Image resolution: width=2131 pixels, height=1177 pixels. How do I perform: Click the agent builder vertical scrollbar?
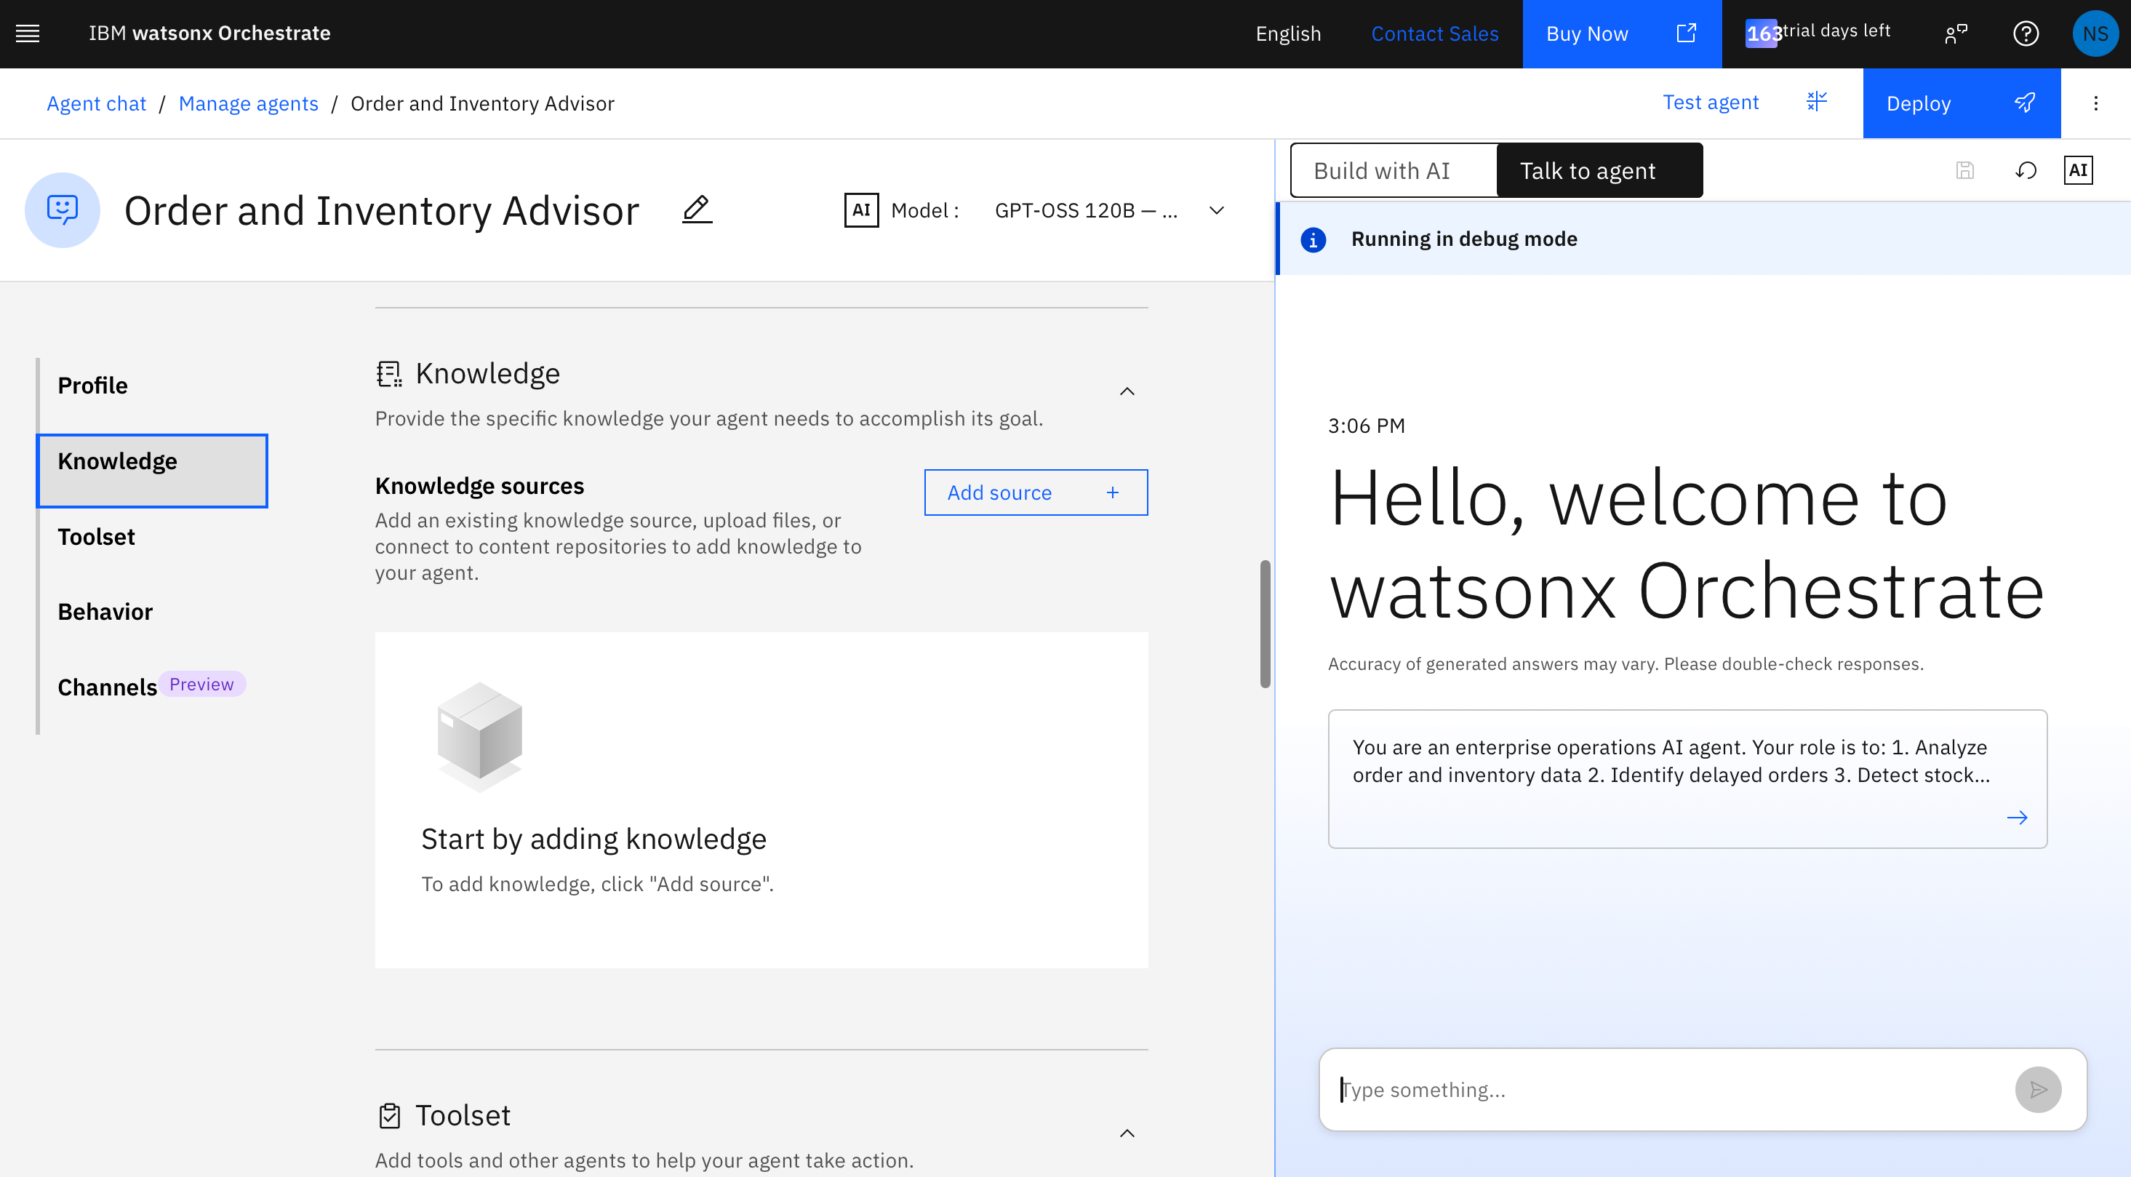point(1265,624)
